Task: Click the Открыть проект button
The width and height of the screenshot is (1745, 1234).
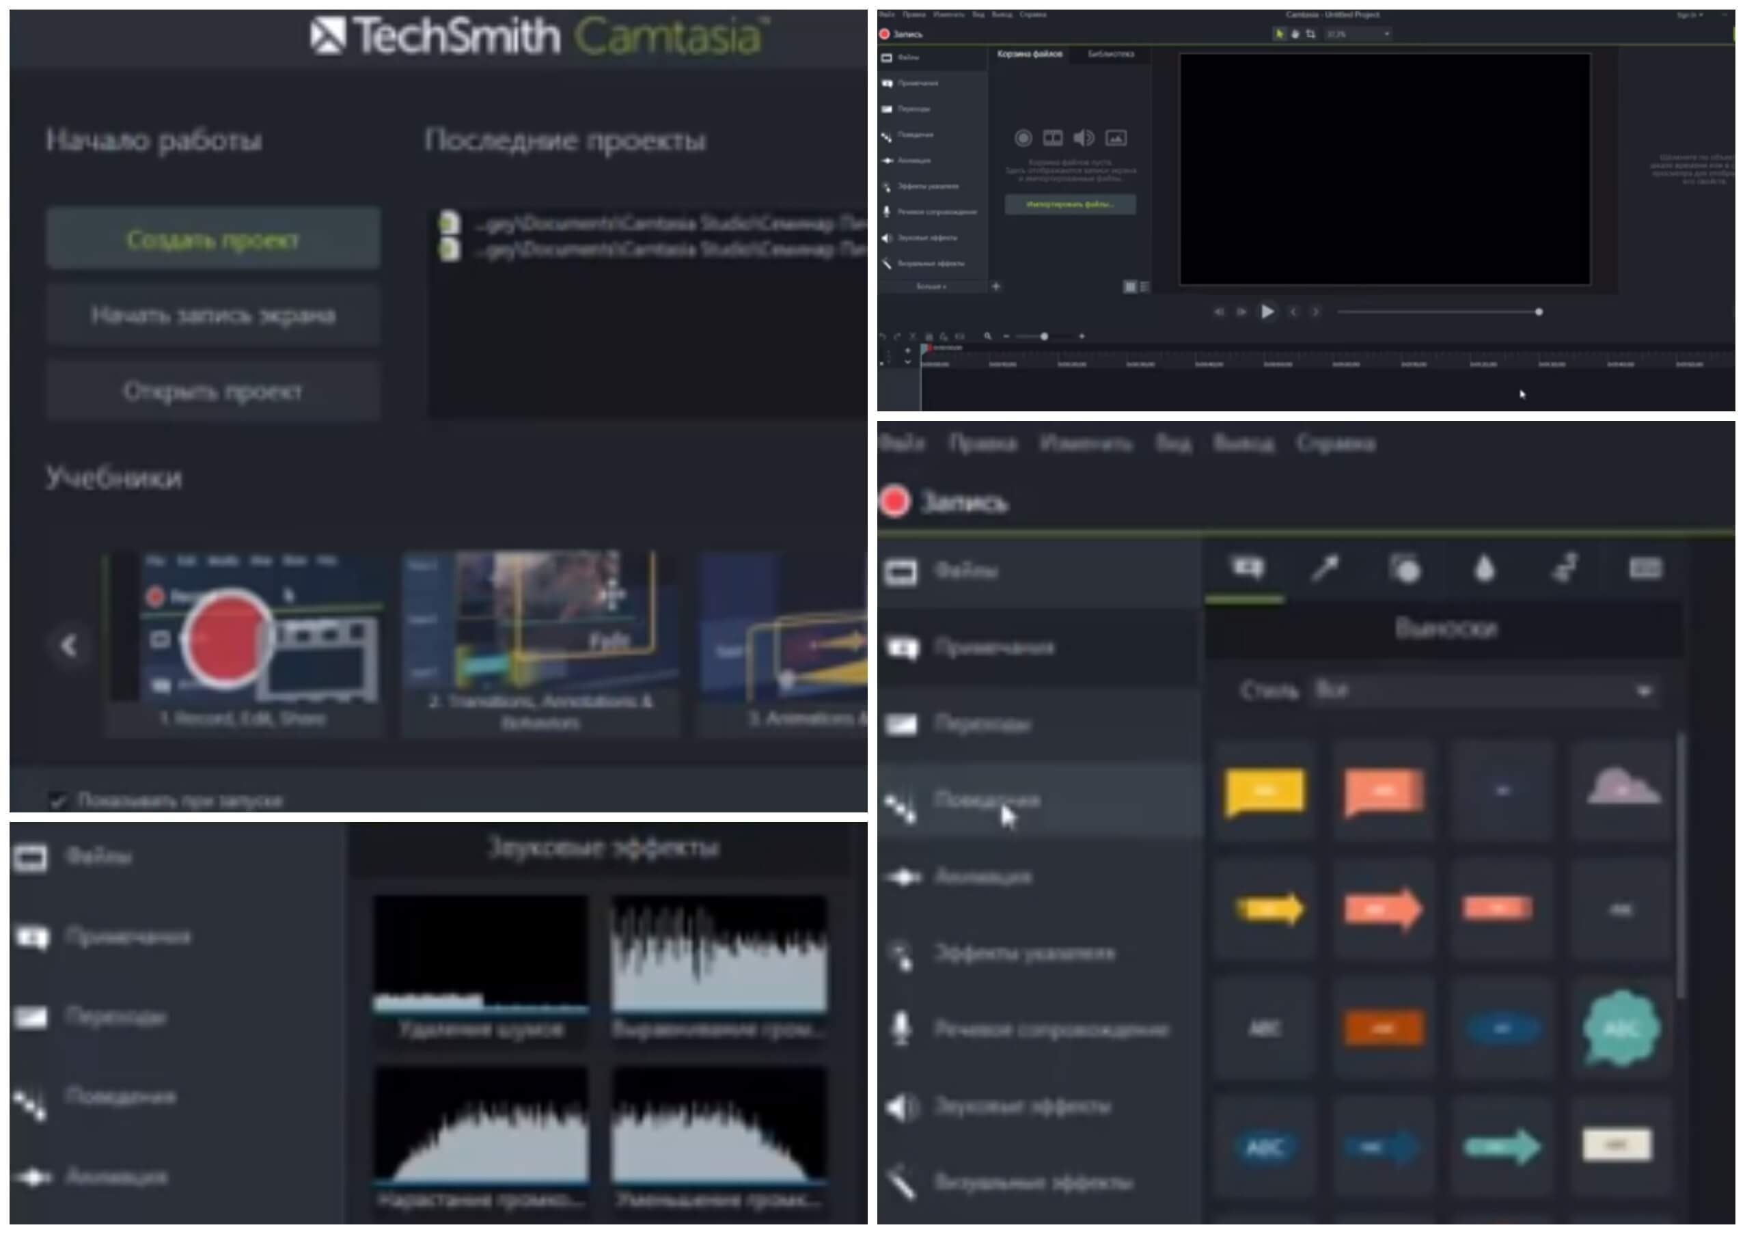Action: 212,392
